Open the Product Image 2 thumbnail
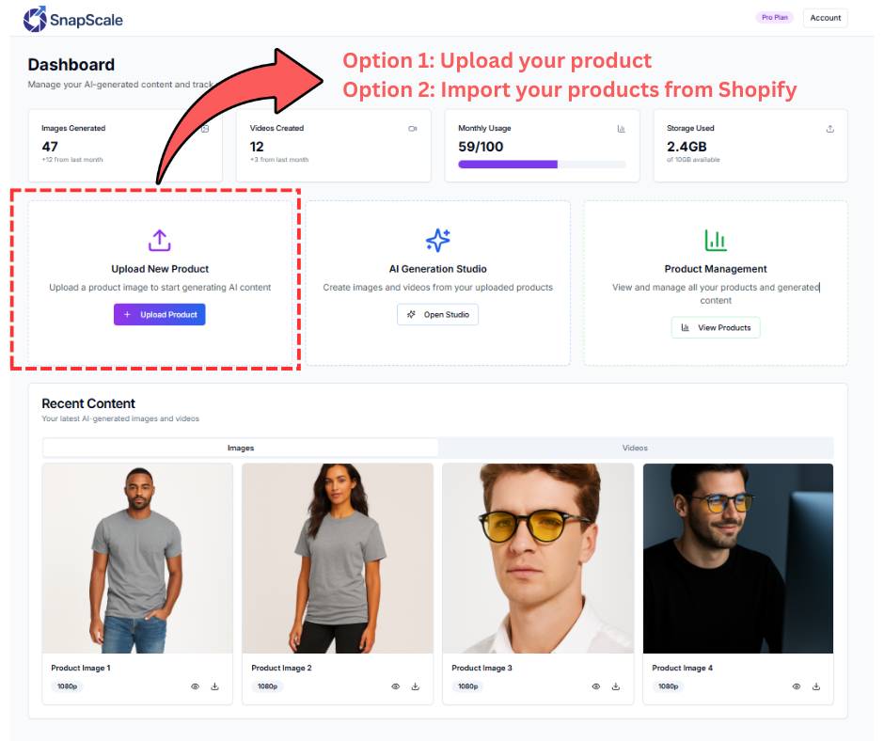Screen dimensions: 884x741 point(338,558)
